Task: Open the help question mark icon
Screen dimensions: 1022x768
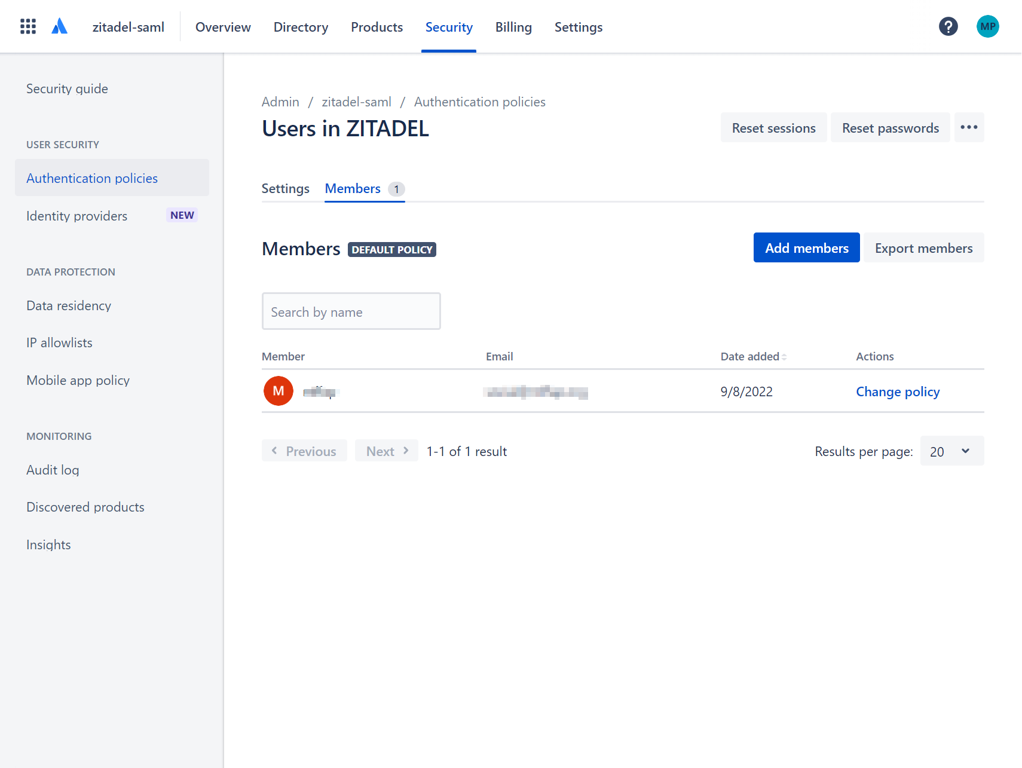Action: pos(948,26)
